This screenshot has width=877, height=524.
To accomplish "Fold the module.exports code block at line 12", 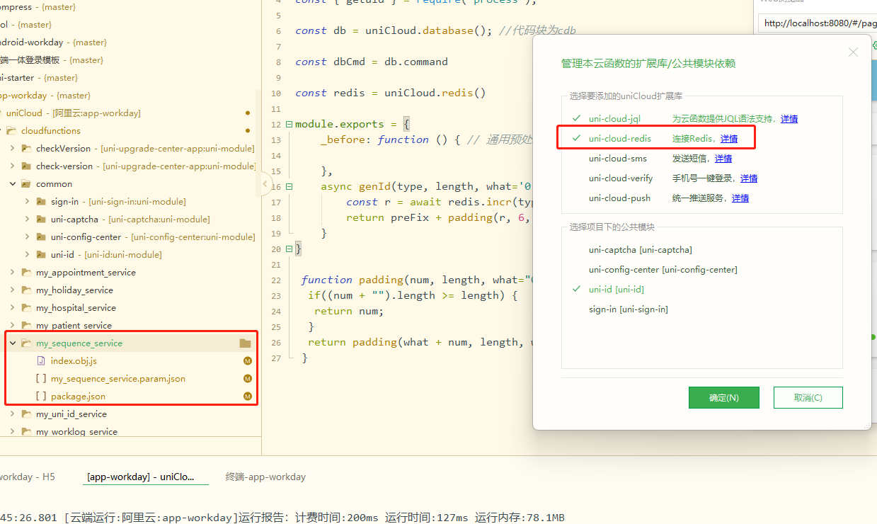I will (289, 125).
